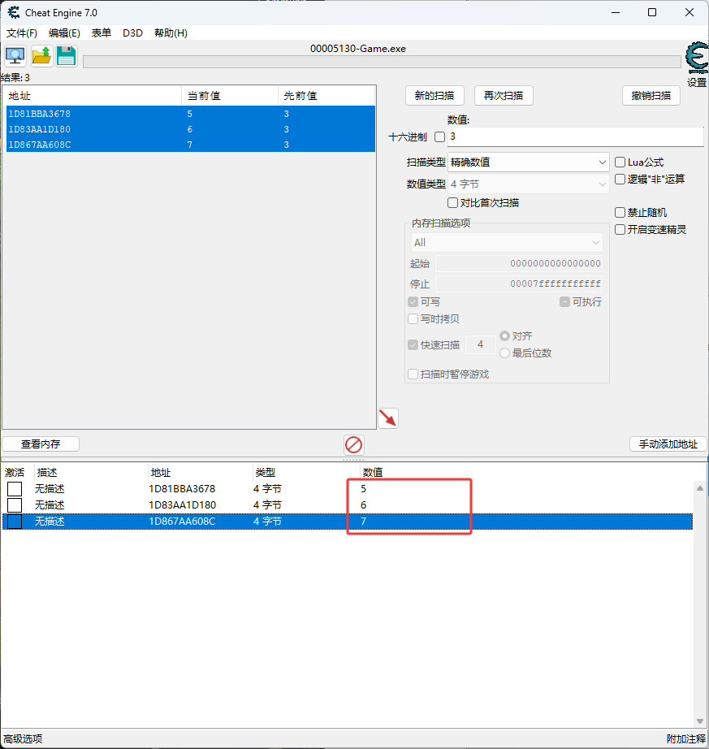The width and height of the screenshot is (709, 749).
Task: Open the Cheat Engine logo settings icon
Action: tap(697, 58)
